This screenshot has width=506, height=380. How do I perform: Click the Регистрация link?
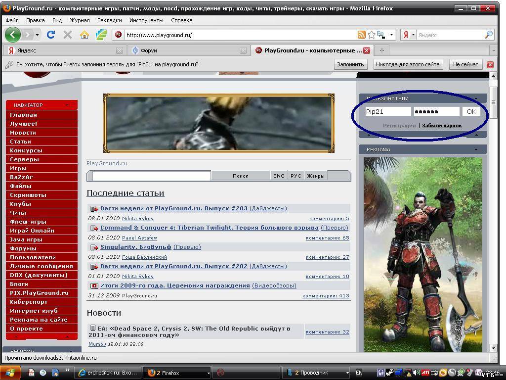click(399, 125)
